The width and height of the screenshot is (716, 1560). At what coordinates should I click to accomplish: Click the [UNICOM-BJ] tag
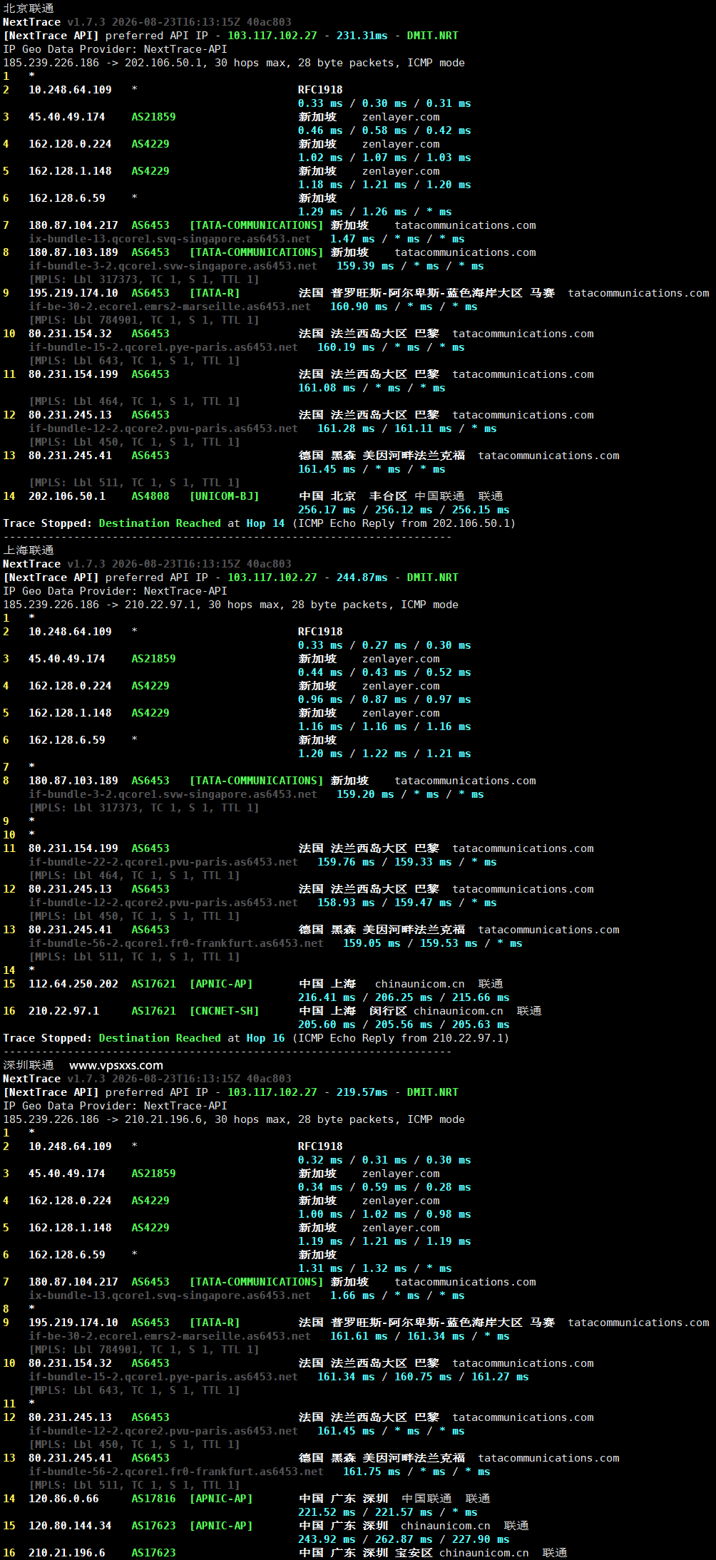(225, 496)
